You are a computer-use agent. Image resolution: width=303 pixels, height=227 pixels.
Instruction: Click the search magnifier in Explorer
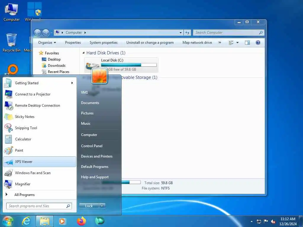261,33
